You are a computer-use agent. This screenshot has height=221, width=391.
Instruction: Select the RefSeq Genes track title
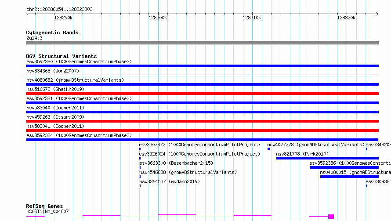click(44, 206)
